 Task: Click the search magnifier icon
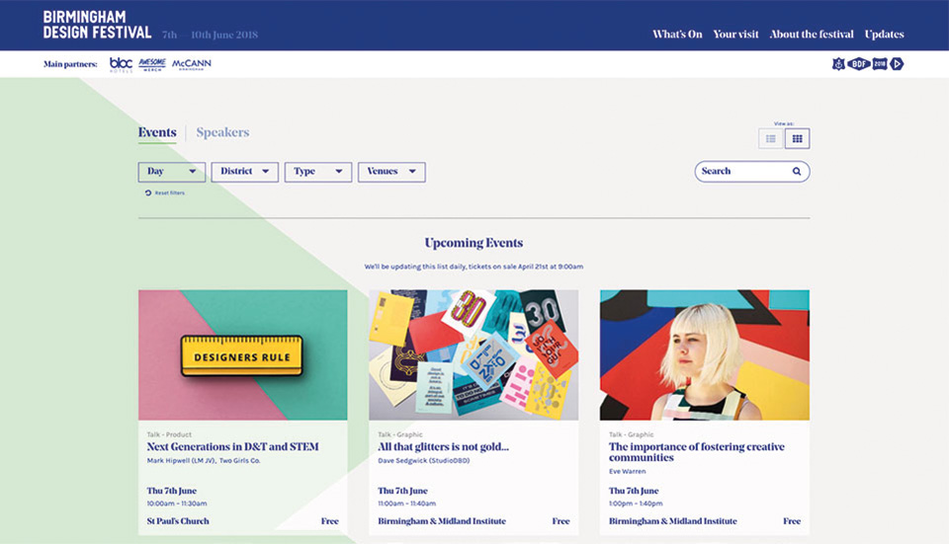(x=797, y=172)
